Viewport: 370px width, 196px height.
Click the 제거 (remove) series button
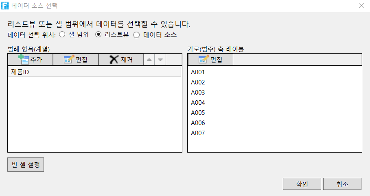point(121,60)
